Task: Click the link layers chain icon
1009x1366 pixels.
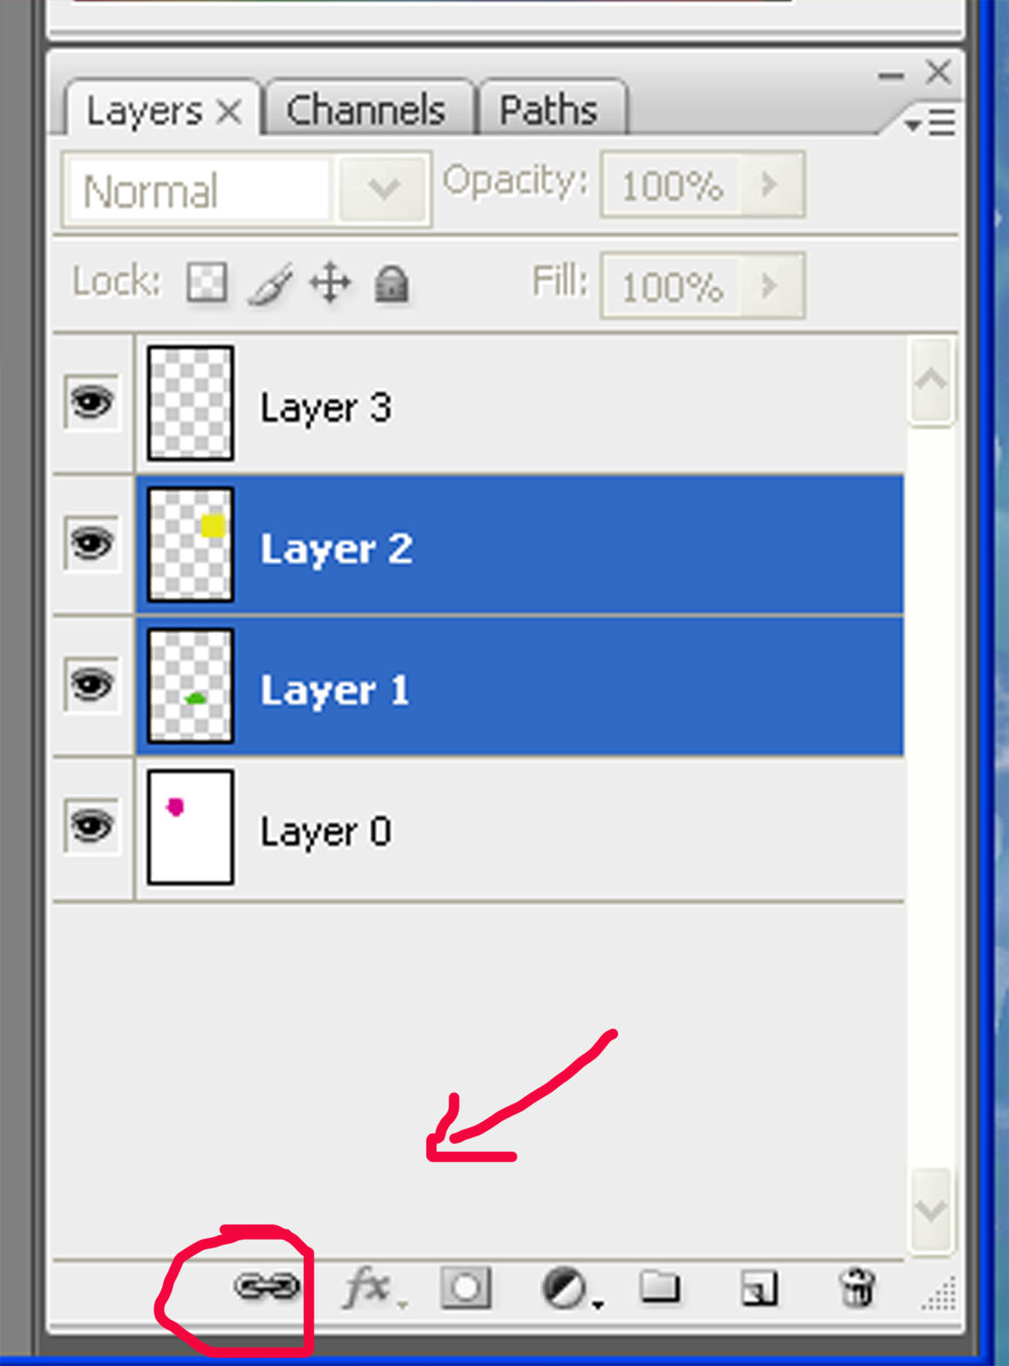Action: (x=267, y=1287)
